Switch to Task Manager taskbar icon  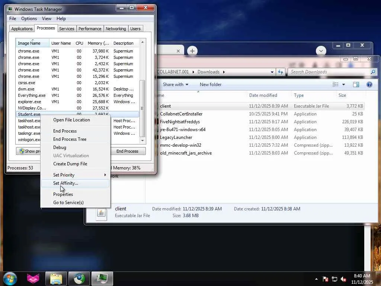pyautogui.click(x=102, y=279)
